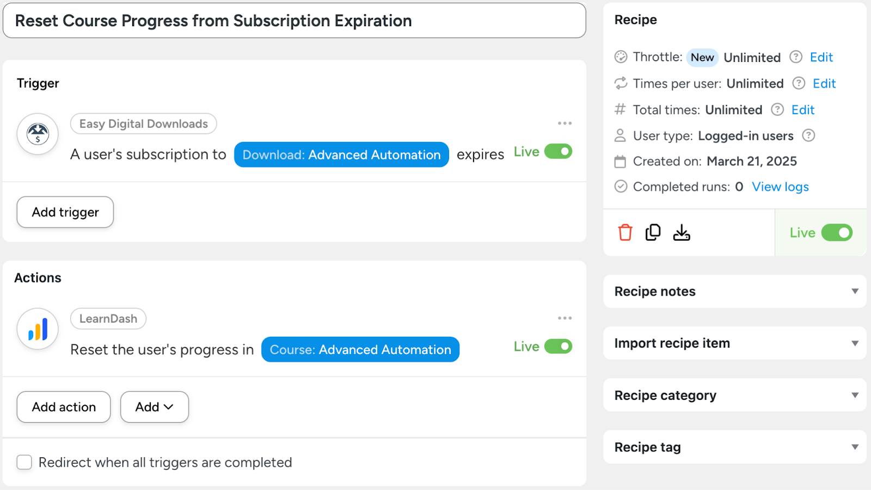Toggle the trigger's Live switch off
The height and width of the screenshot is (490, 871).
[558, 152]
